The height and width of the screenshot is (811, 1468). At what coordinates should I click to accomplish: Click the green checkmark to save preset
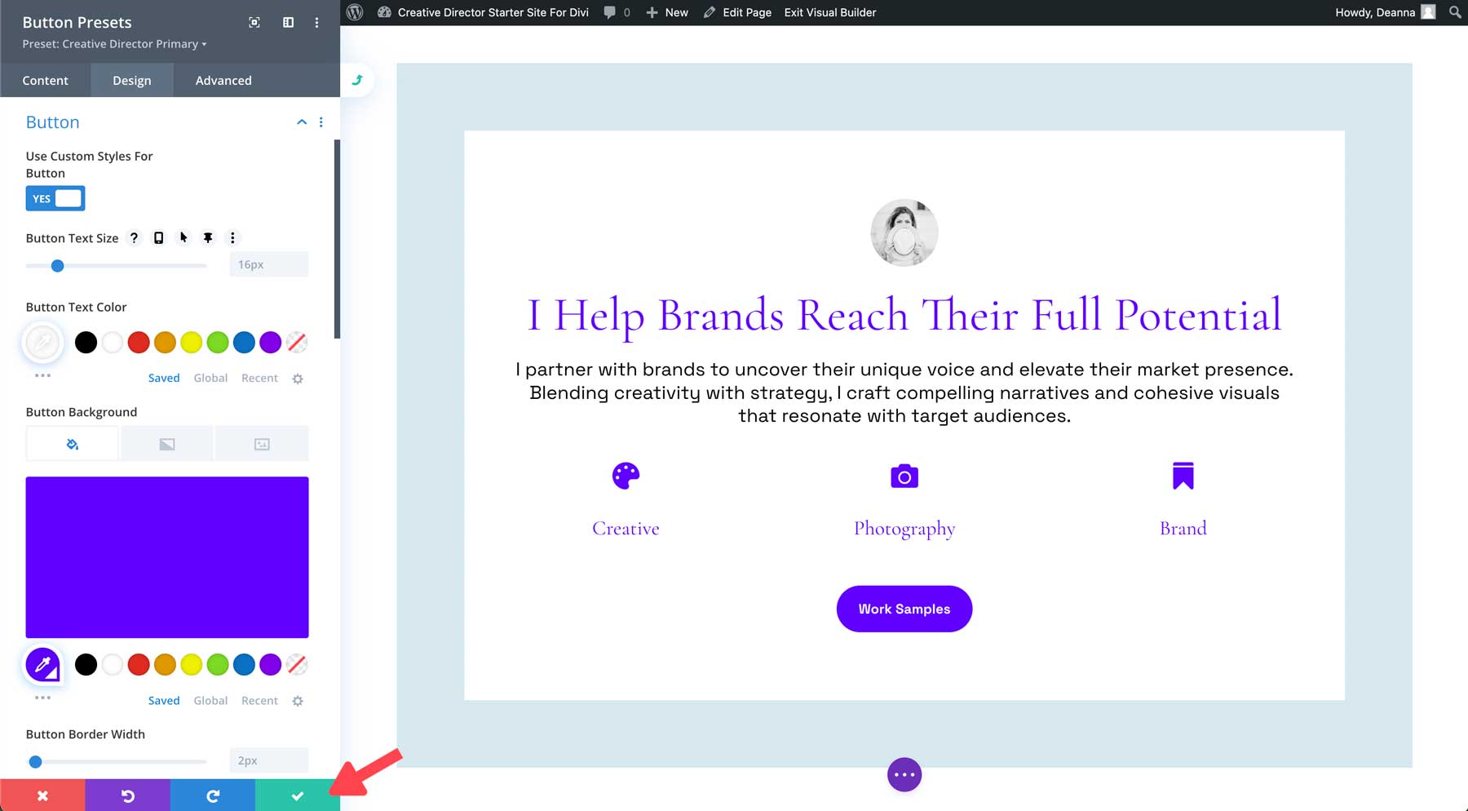297,795
